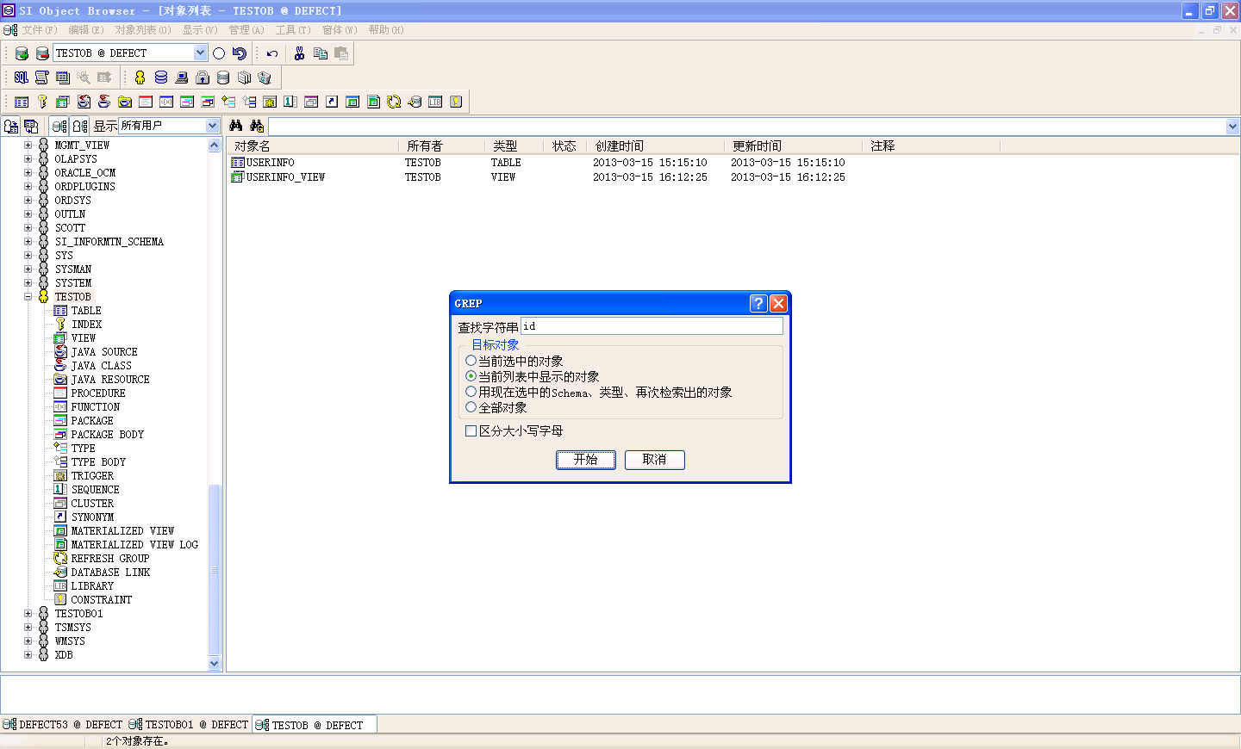Collapse the TESTOB schema tree node
The height and width of the screenshot is (749, 1241).
pos(28,297)
